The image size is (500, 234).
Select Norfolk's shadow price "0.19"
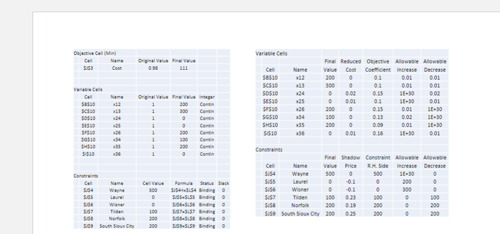(x=351, y=206)
